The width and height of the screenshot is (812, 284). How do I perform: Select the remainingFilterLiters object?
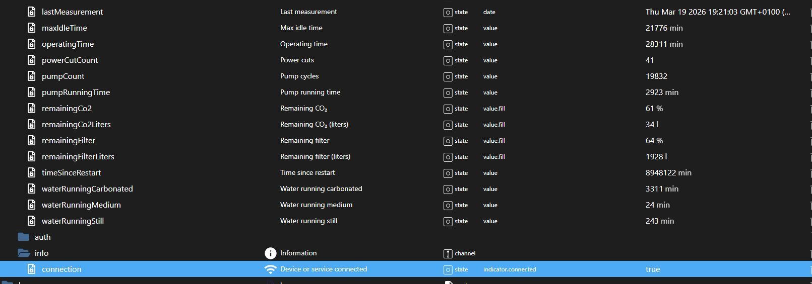click(78, 157)
